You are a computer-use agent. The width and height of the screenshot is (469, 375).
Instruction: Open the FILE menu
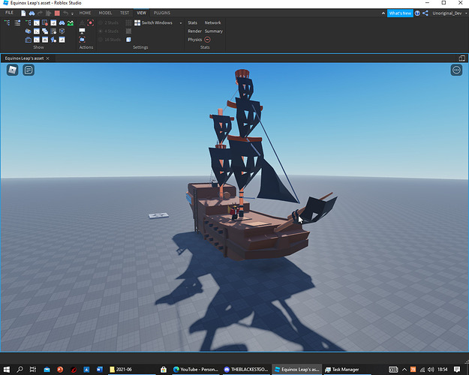tap(9, 13)
